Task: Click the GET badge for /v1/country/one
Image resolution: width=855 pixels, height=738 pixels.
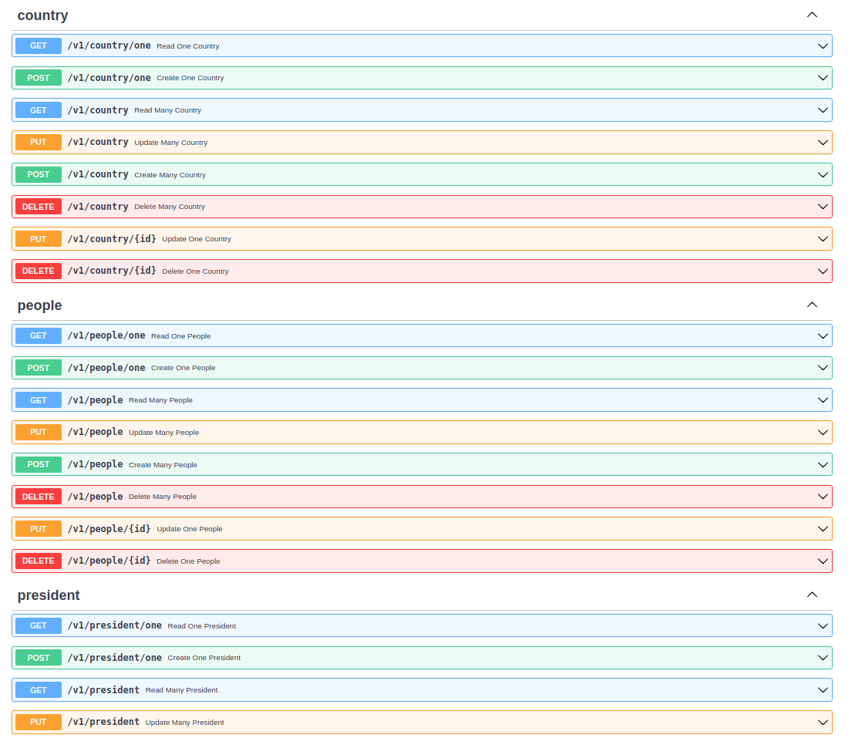Action: [39, 45]
